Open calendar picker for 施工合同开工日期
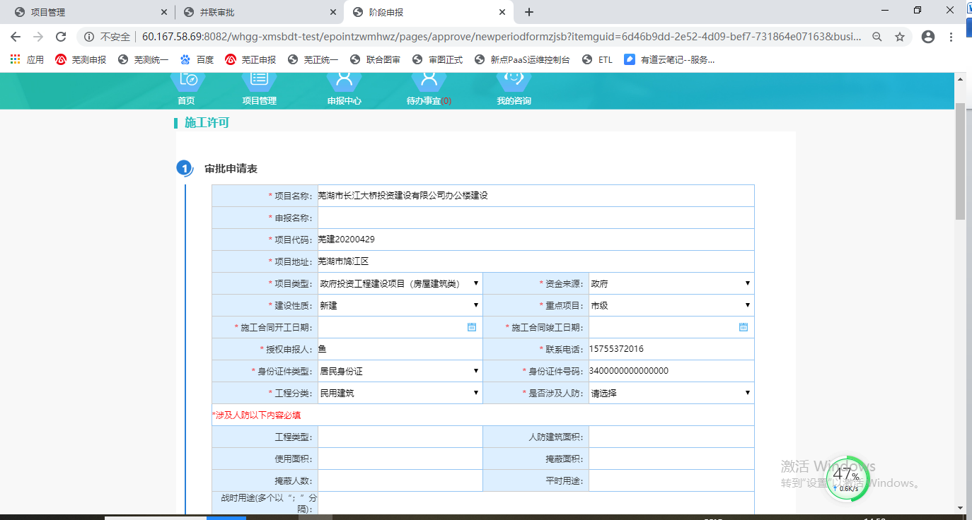The width and height of the screenshot is (972, 520). coord(472,327)
